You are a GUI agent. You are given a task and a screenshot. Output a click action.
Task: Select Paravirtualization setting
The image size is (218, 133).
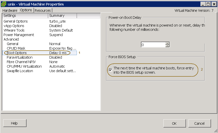point(20,57)
